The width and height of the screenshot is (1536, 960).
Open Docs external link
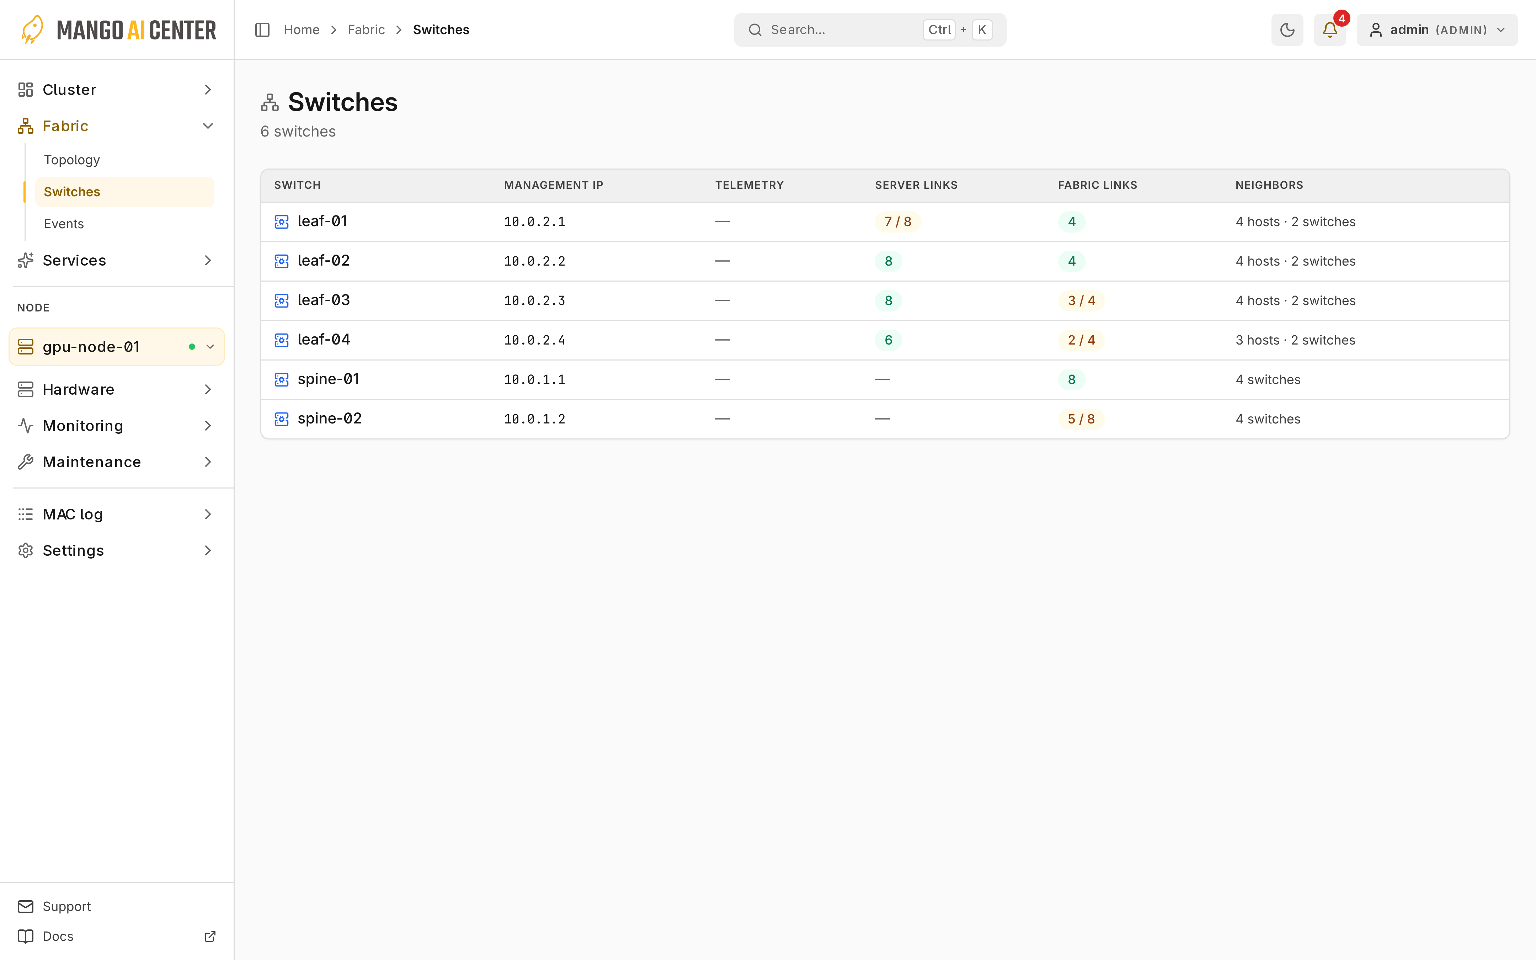[117, 937]
